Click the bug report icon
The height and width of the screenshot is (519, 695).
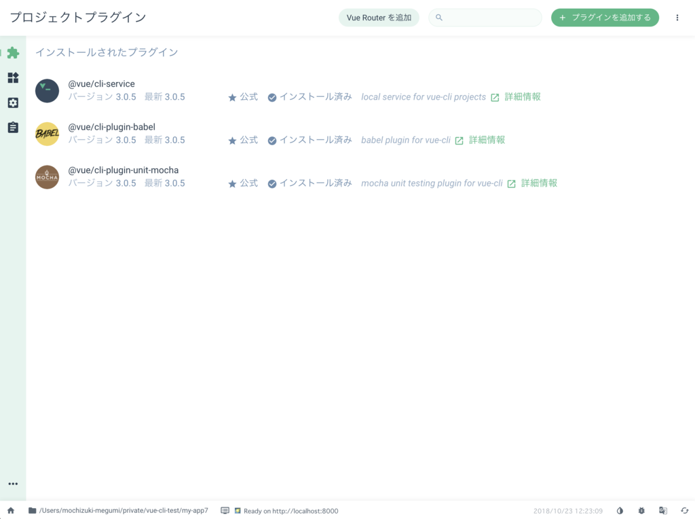(641, 511)
